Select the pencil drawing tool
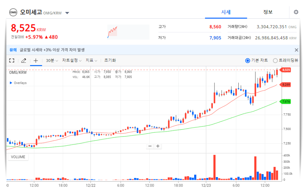 coord(24,60)
